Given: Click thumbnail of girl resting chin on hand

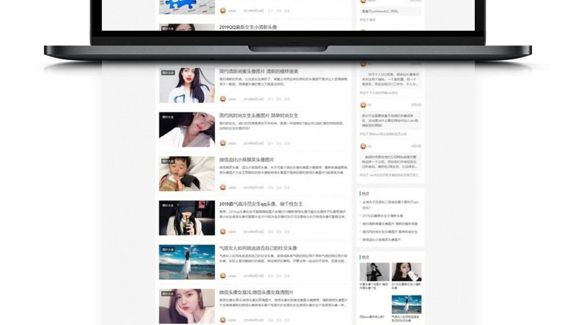Looking at the screenshot, I should (187, 306).
